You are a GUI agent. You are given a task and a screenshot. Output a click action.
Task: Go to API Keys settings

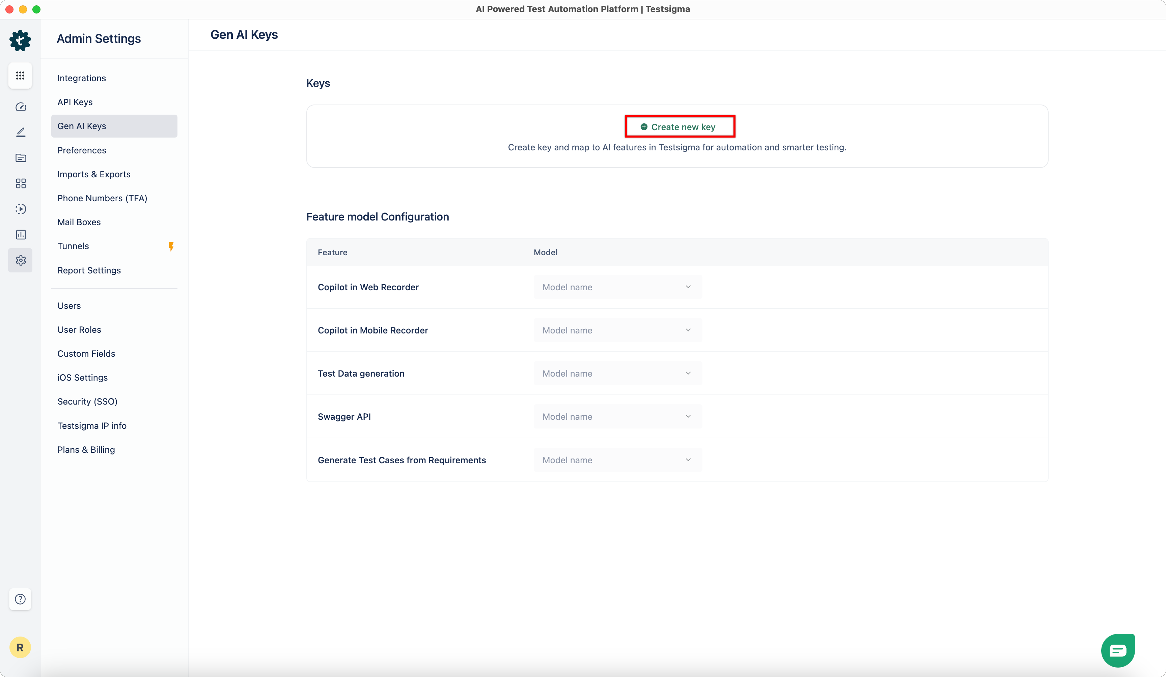[x=75, y=102]
